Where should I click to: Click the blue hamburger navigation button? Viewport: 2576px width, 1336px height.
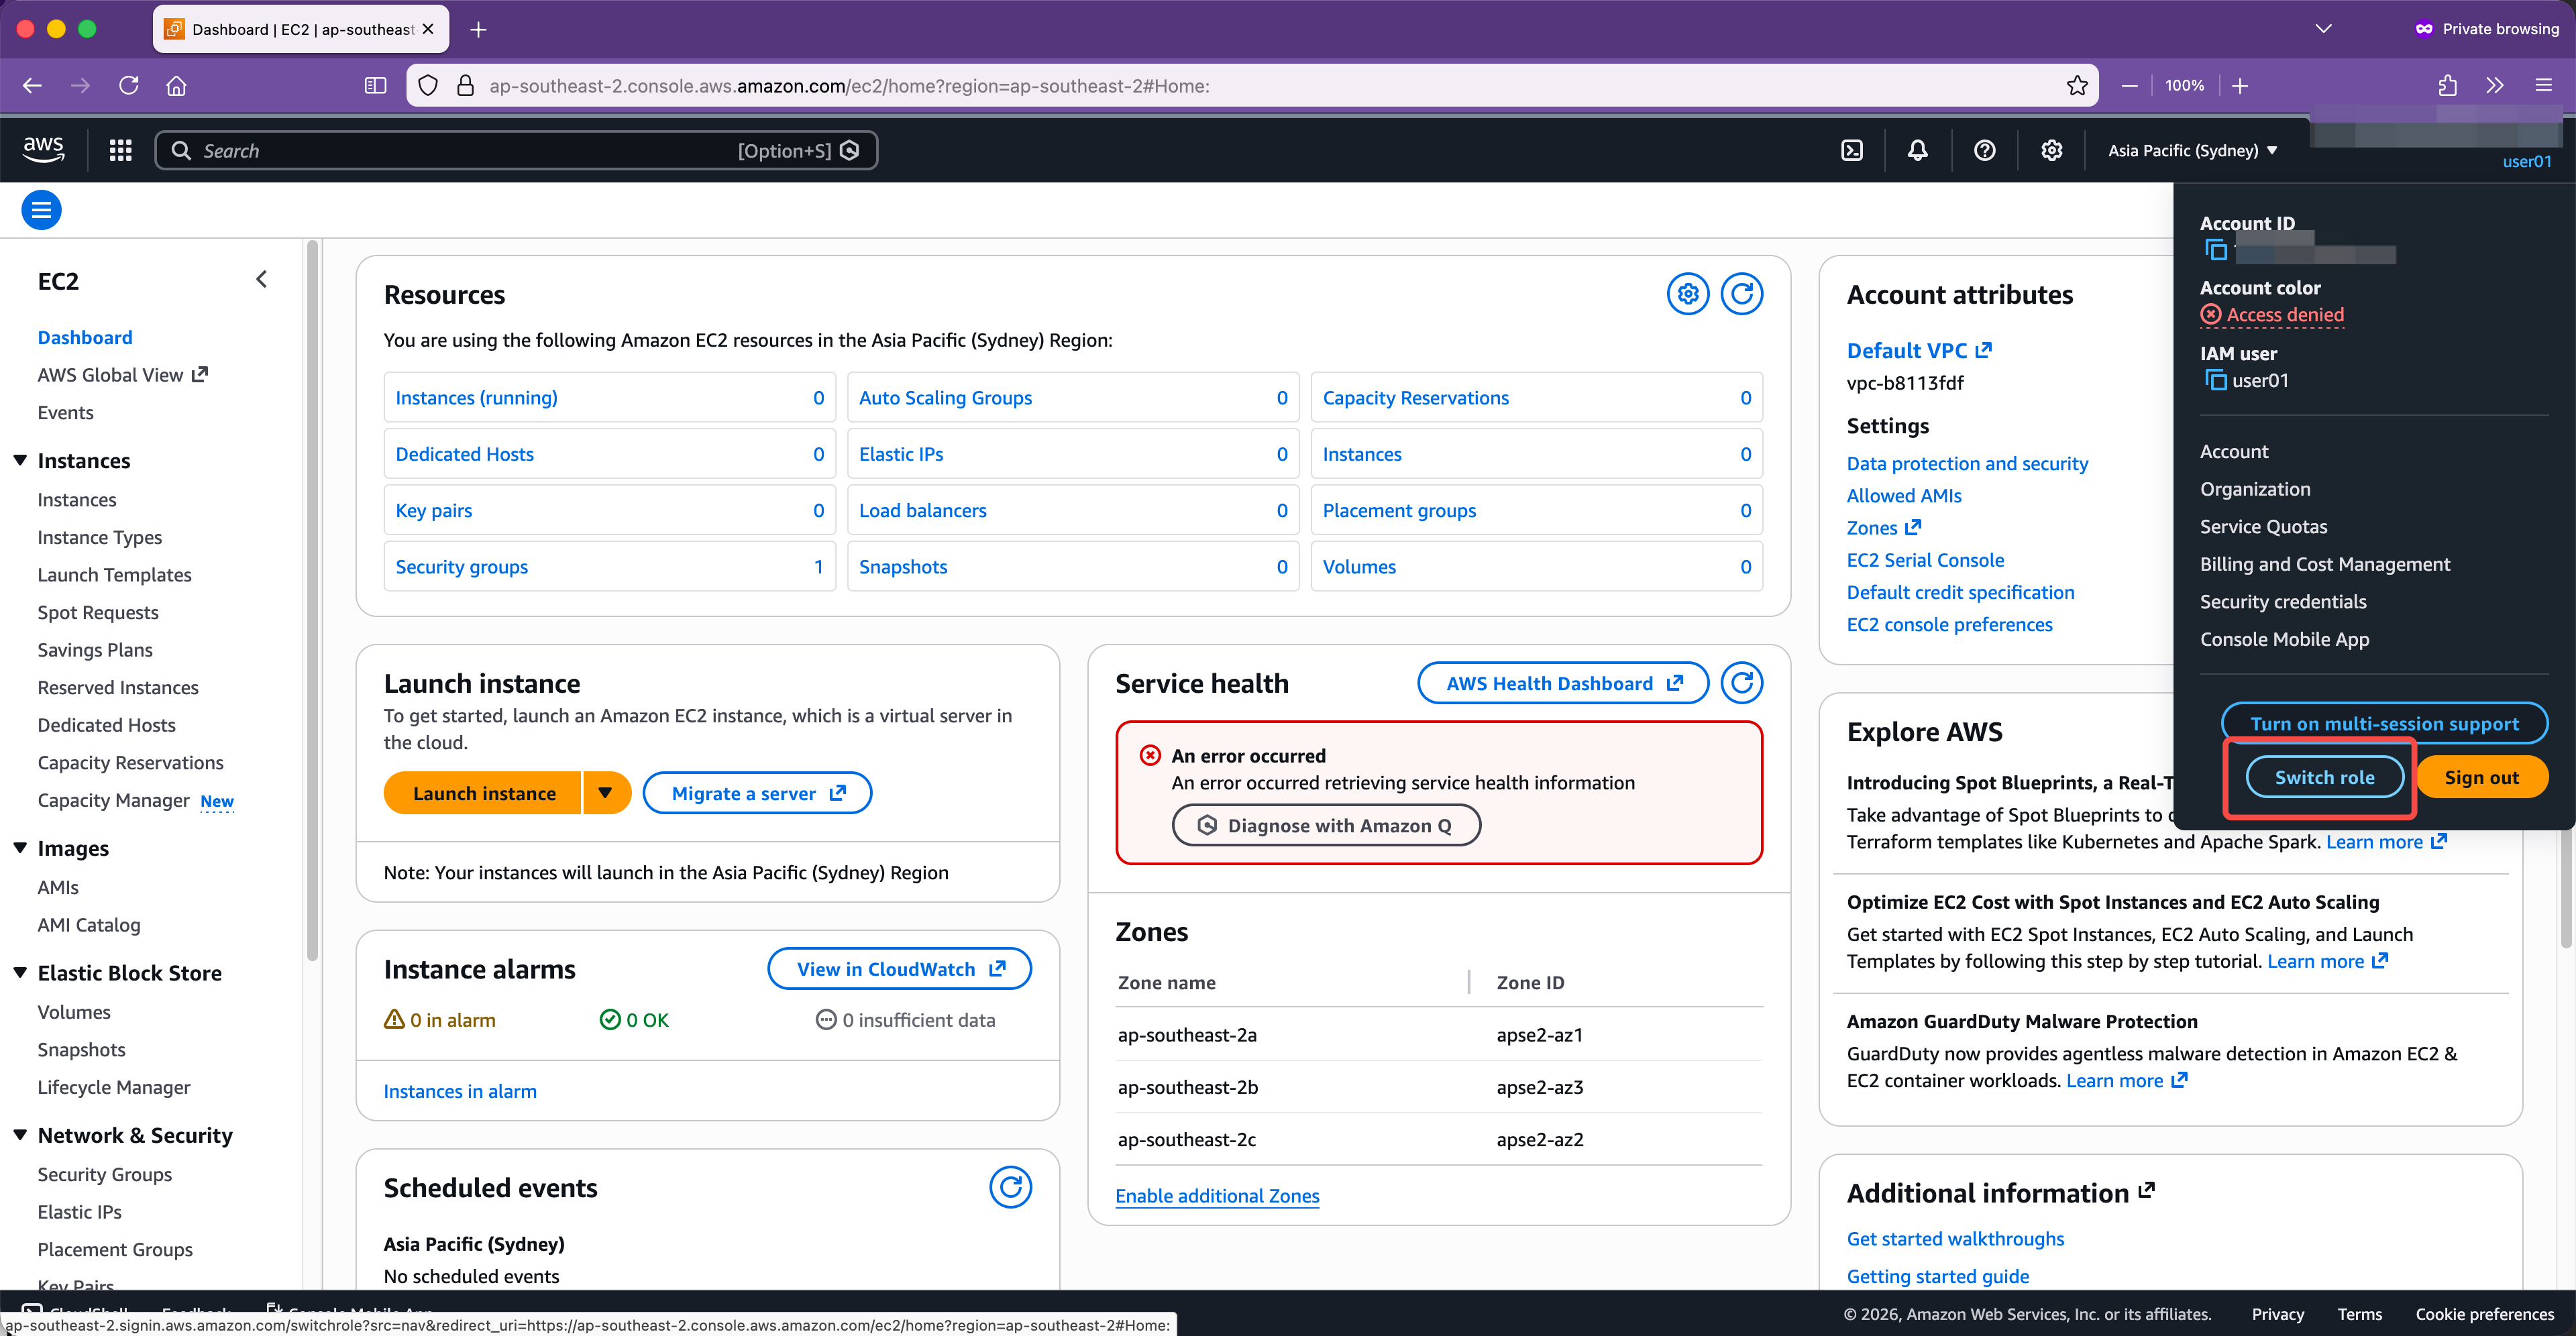pos(41,210)
